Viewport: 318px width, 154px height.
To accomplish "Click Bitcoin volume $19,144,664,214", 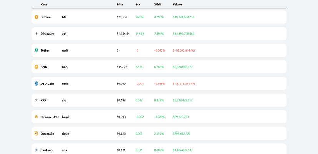I will [x=184, y=17].
